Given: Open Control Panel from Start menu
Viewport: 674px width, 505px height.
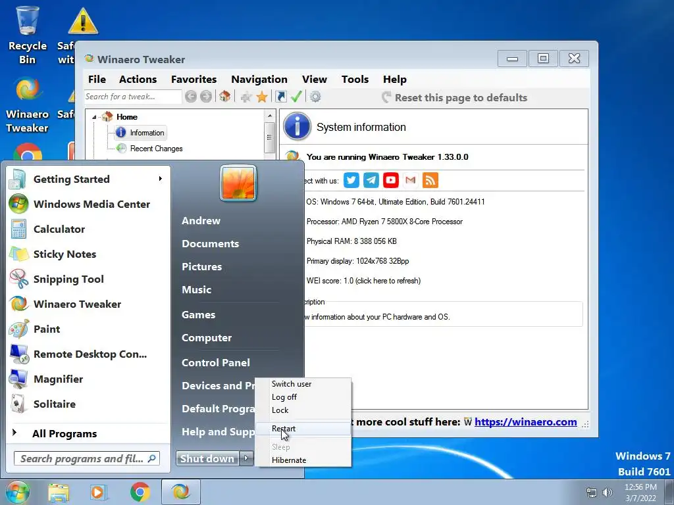Looking at the screenshot, I should (216, 363).
